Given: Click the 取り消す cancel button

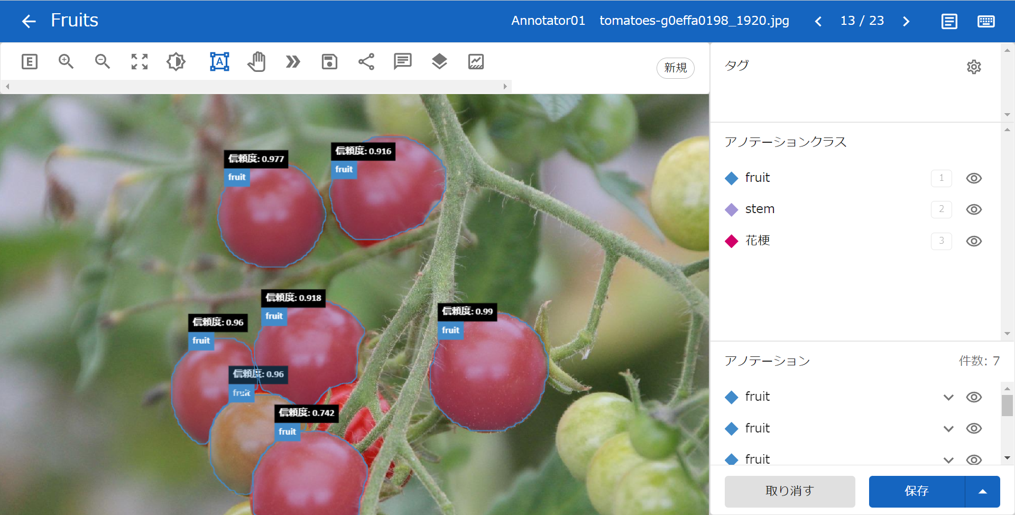Looking at the screenshot, I should coord(790,491).
